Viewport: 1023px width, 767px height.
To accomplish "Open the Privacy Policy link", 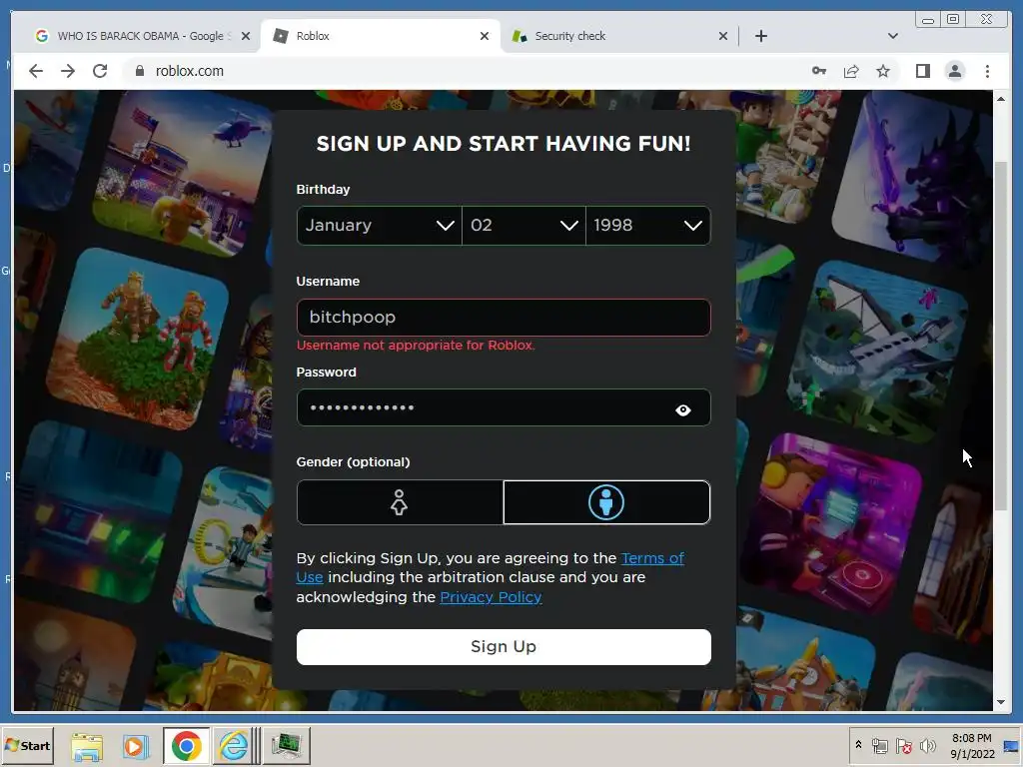I will coord(491,597).
